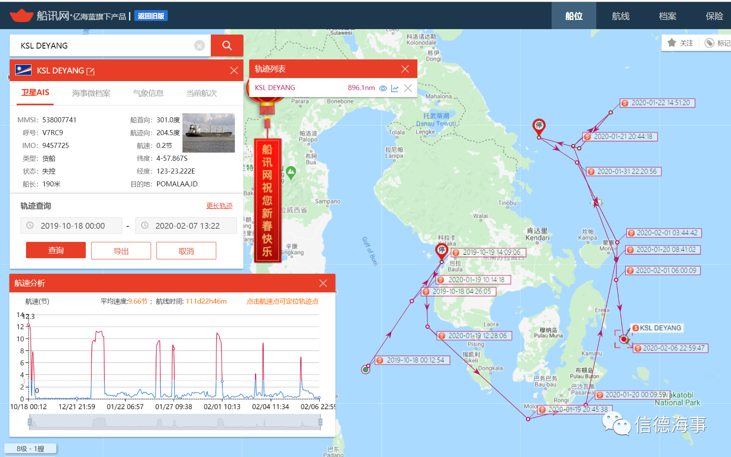
Task: Open the 气象信息 tab
Action: click(x=148, y=93)
